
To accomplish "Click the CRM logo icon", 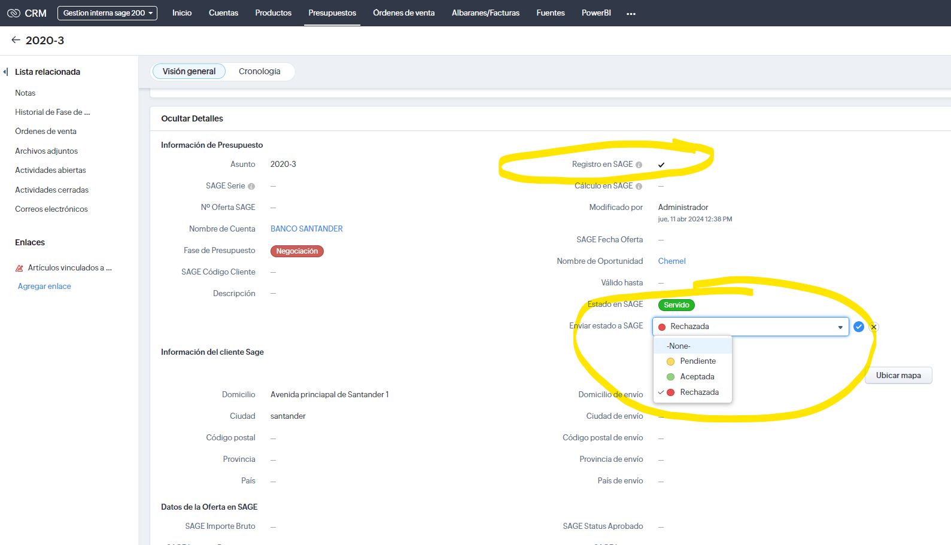I will click(14, 13).
